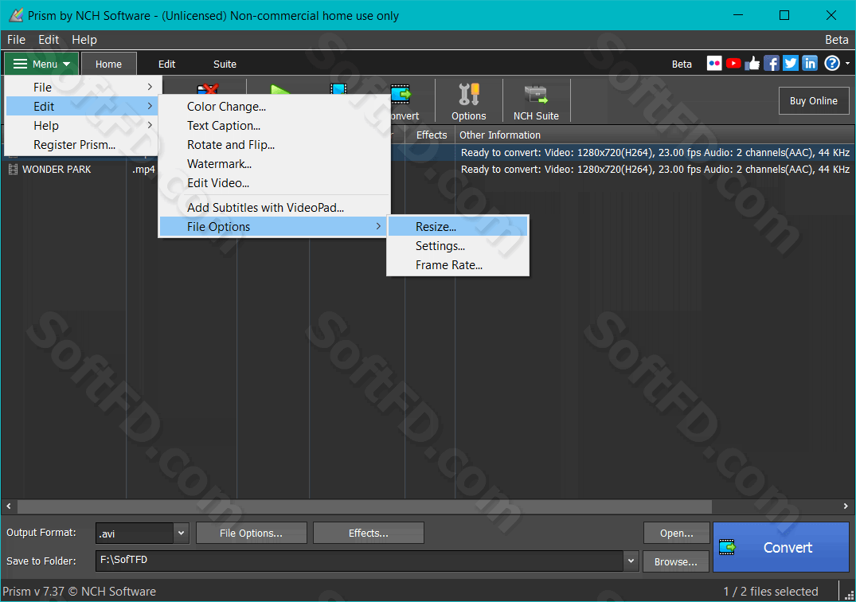Viewport: 856px width, 602px height.
Task: Open the Twitter share icon
Action: tap(791, 64)
